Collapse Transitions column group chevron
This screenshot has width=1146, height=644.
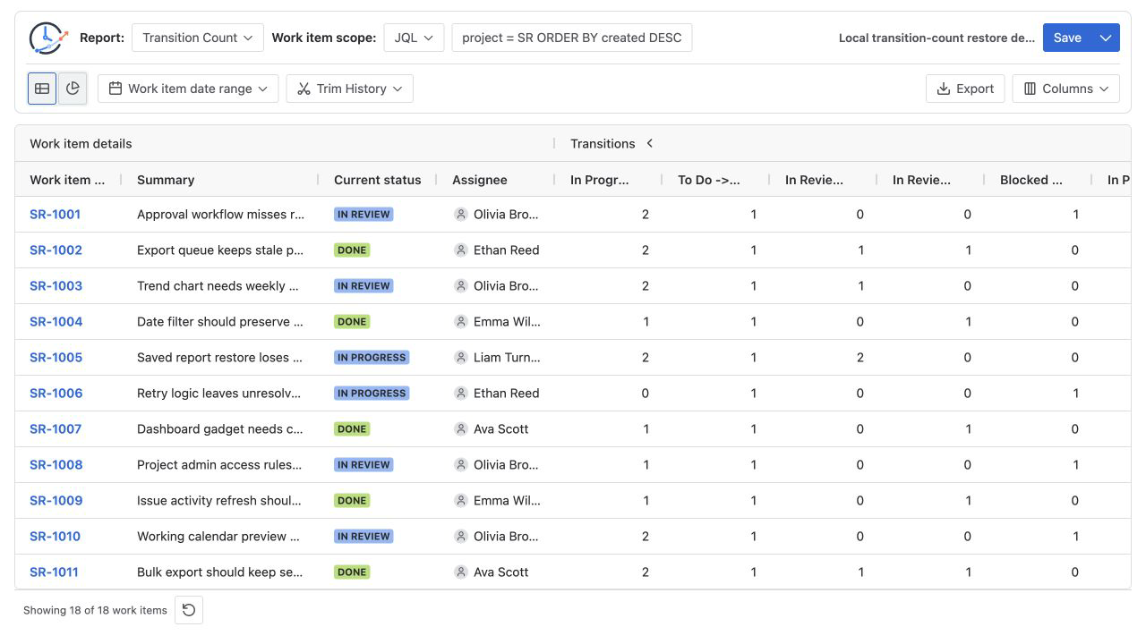pyautogui.click(x=650, y=143)
